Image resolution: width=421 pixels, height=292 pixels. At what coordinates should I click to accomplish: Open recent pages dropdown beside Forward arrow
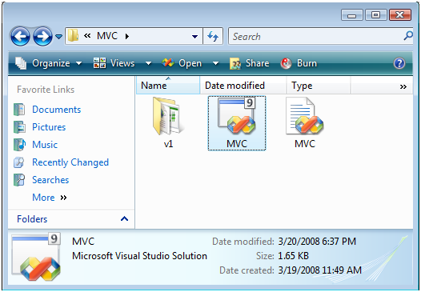(x=58, y=36)
